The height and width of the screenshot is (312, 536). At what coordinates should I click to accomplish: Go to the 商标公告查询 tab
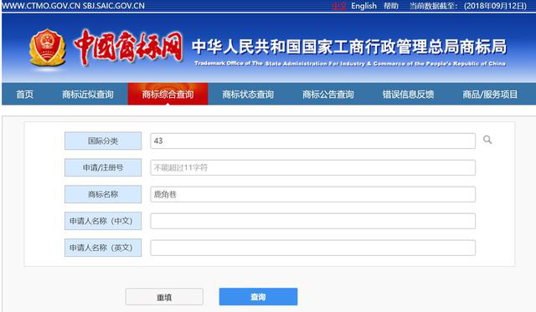coord(327,95)
